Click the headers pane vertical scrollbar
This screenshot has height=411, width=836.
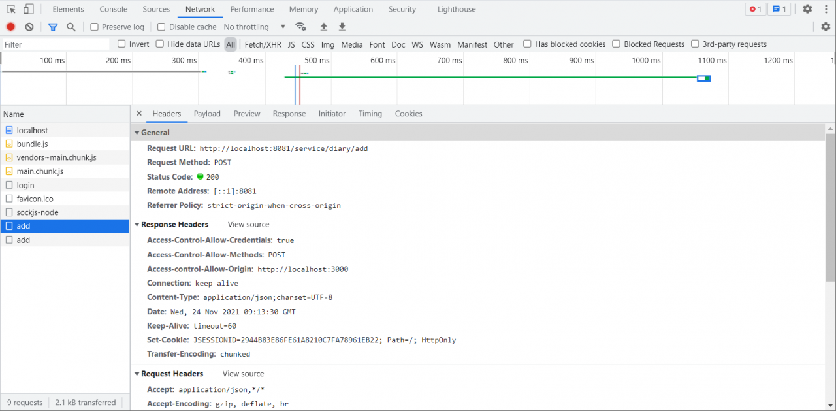point(830,208)
